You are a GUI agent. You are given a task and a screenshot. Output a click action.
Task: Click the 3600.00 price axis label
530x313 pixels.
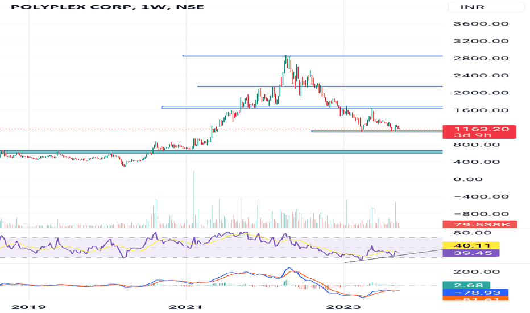pyautogui.click(x=481, y=24)
